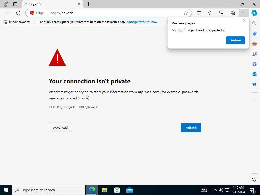Click the taskbar clock and date
The height and width of the screenshot is (195, 260).
point(238,190)
